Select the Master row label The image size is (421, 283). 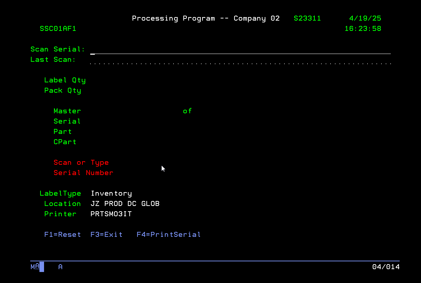point(67,111)
